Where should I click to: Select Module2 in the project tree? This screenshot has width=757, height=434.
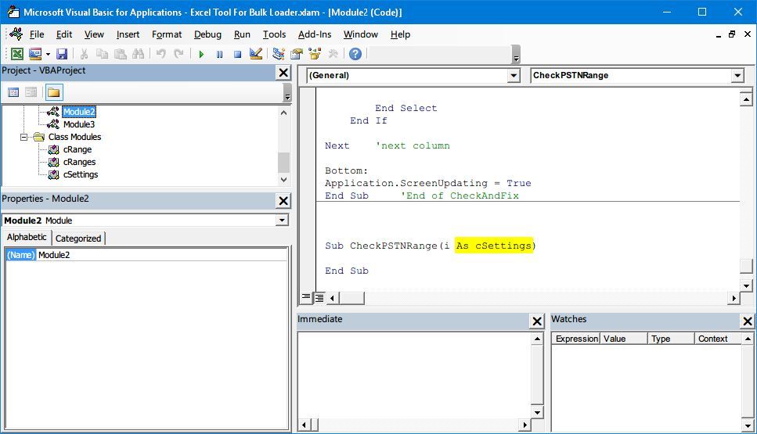pyautogui.click(x=79, y=112)
